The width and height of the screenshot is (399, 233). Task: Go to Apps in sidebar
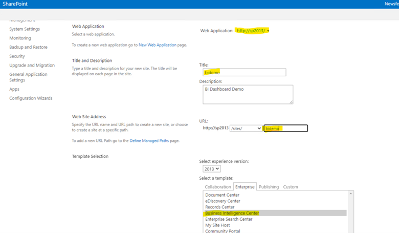(14, 89)
